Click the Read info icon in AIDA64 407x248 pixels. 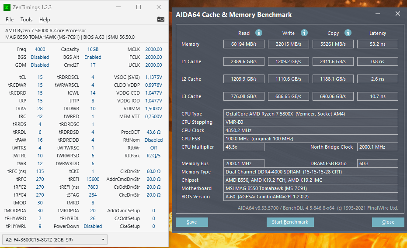258,33
